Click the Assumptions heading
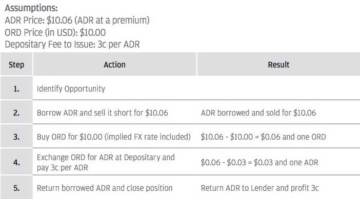The height and width of the screenshot is (199, 360). coord(31,8)
